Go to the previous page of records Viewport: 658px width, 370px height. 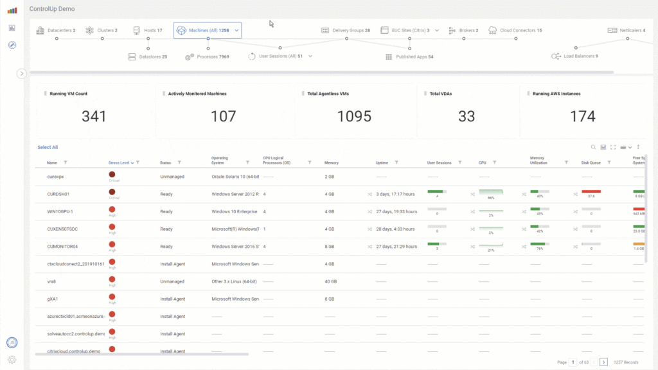594,362
